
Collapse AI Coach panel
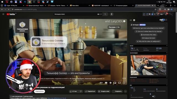[x=165, y=25]
